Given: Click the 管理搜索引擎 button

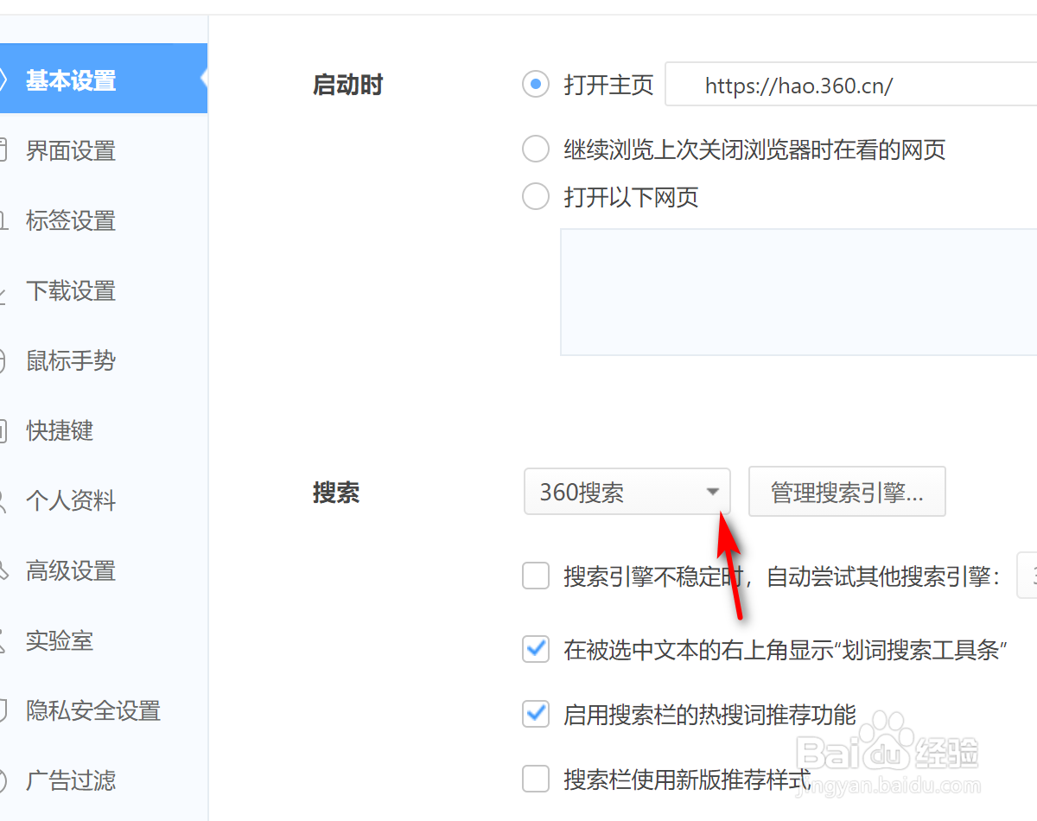Looking at the screenshot, I should coord(847,493).
